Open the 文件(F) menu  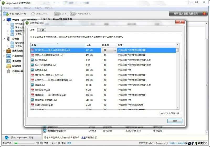point(7,8)
